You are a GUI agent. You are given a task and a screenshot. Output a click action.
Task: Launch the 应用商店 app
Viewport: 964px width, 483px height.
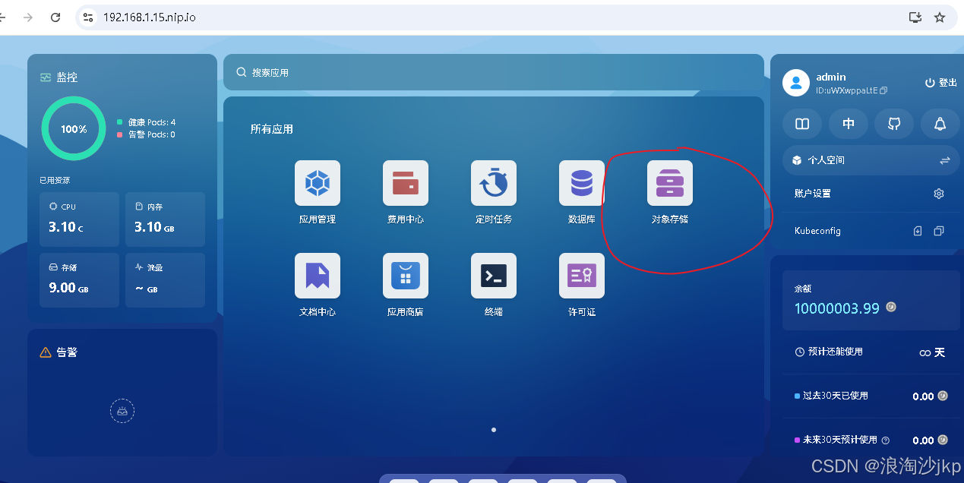point(406,276)
